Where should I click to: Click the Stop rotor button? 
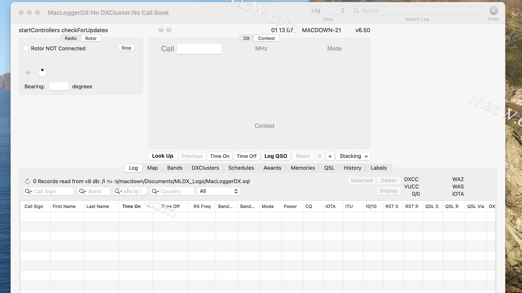(x=126, y=48)
